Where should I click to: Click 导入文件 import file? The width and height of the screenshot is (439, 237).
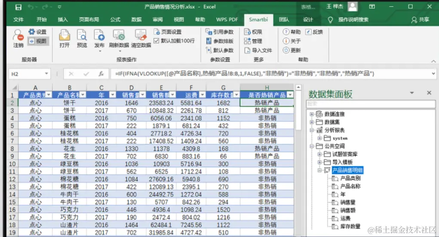258,50
